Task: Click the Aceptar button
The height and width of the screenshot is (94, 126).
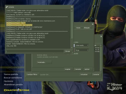Action: (x=69, y=69)
